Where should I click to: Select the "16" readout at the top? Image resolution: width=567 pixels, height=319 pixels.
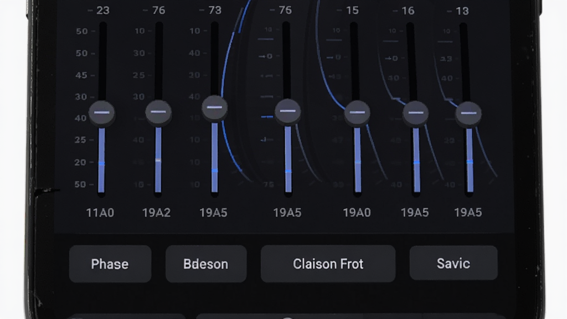click(408, 11)
